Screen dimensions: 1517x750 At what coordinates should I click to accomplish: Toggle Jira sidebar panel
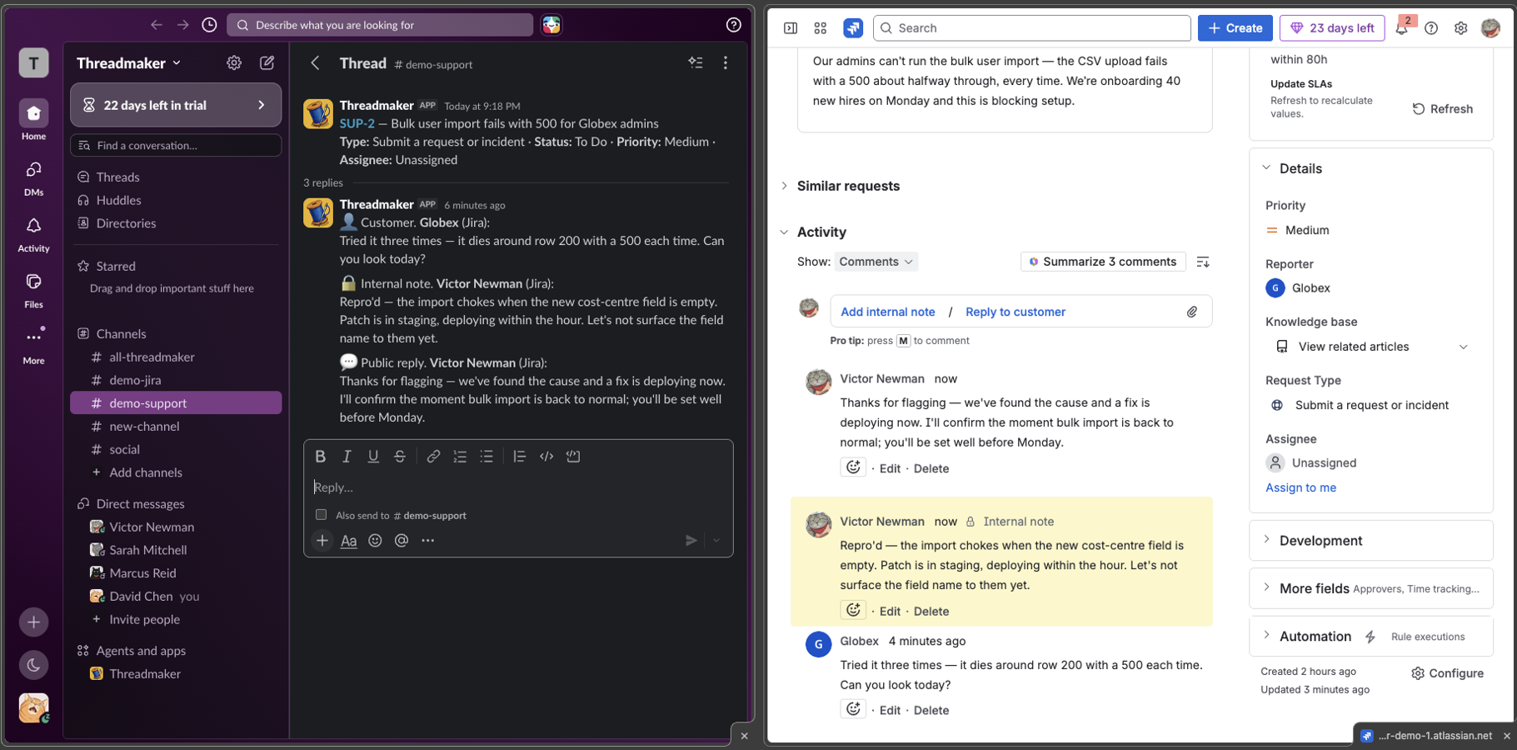pos(791,28)
